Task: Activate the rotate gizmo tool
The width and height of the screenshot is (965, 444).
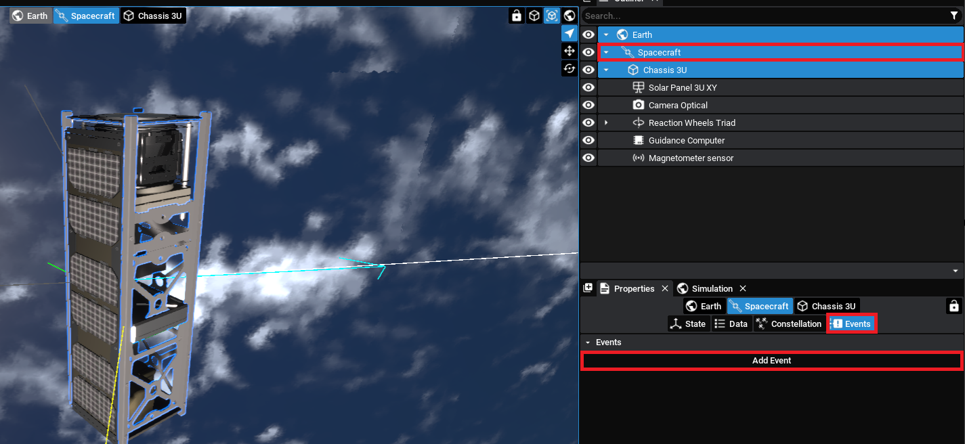Action: click(x=569, y=69)
